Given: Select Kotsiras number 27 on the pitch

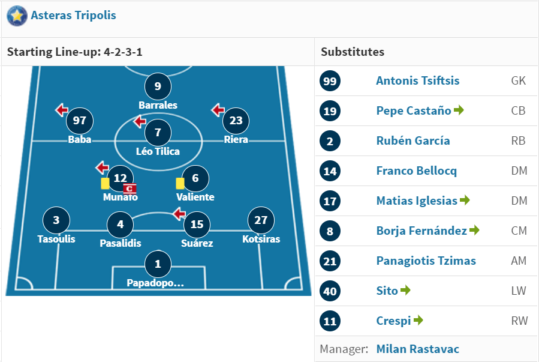Looking at the screenshot, I should (x=261, y=220).
